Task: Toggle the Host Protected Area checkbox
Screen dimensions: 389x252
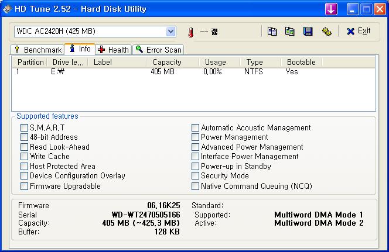Action: (24, 166)
